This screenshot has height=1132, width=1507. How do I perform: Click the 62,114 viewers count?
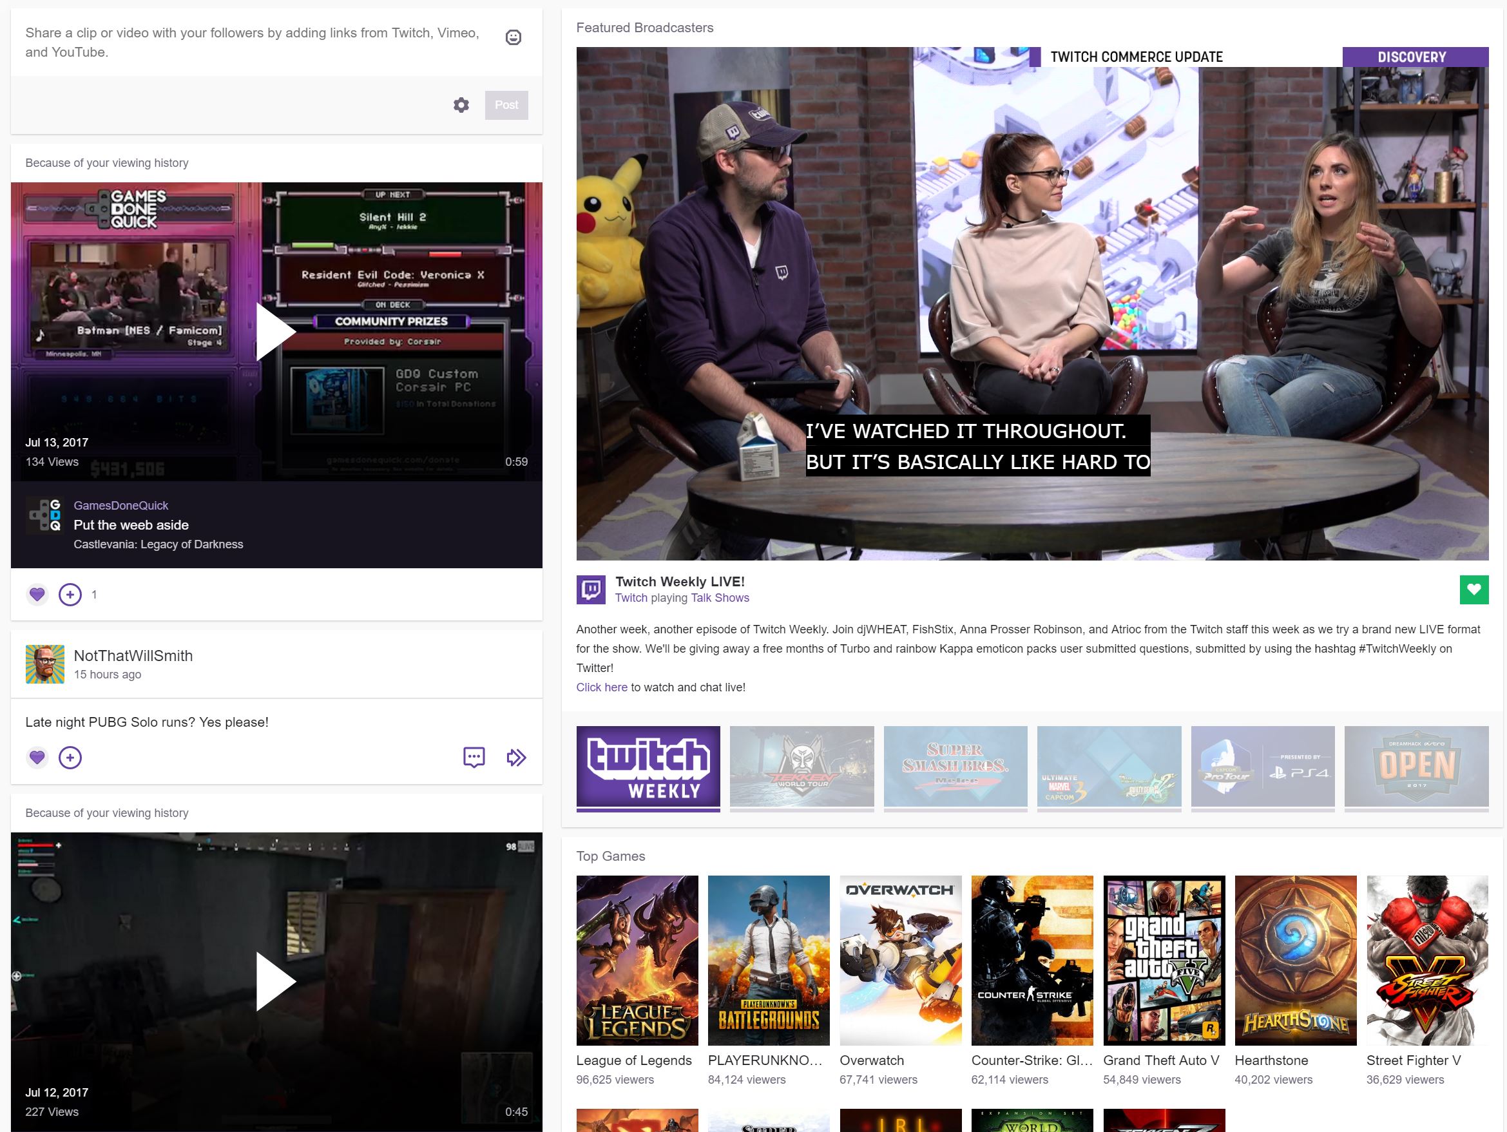[x=1010, y=1080]
